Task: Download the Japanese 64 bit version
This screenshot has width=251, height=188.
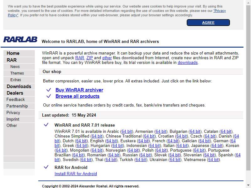Action: (217, 145)
